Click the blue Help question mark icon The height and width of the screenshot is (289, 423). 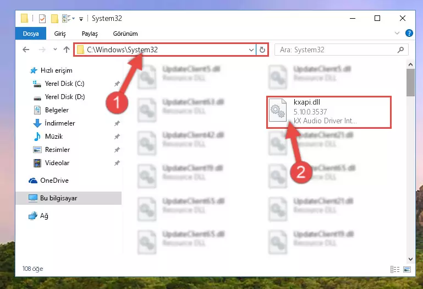tap(409, 33)
